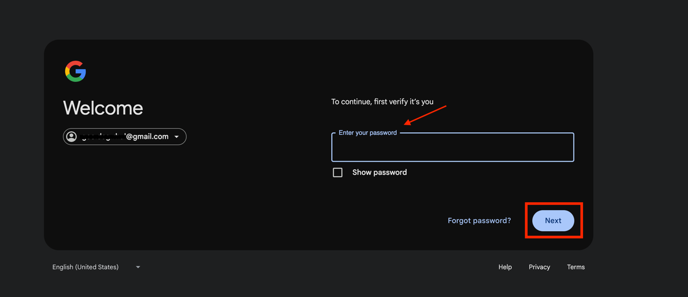The height and width of the screenshot is (297, 688).
Task: Follow the "Forgot password?" link
Action: pyautogui.click(x=479, y=221)
